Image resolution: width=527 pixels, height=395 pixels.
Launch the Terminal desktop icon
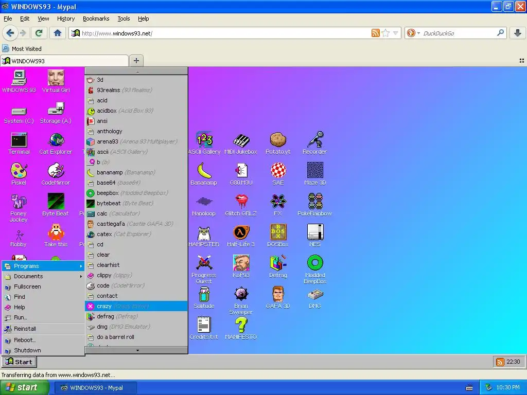(x=19, y=144)
